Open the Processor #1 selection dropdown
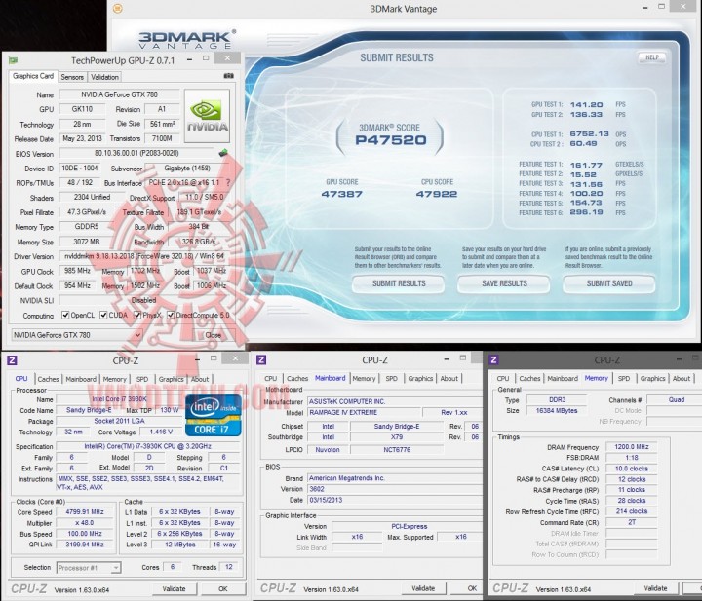Viewport: 702px width, 601px height. tap(89, 568)
